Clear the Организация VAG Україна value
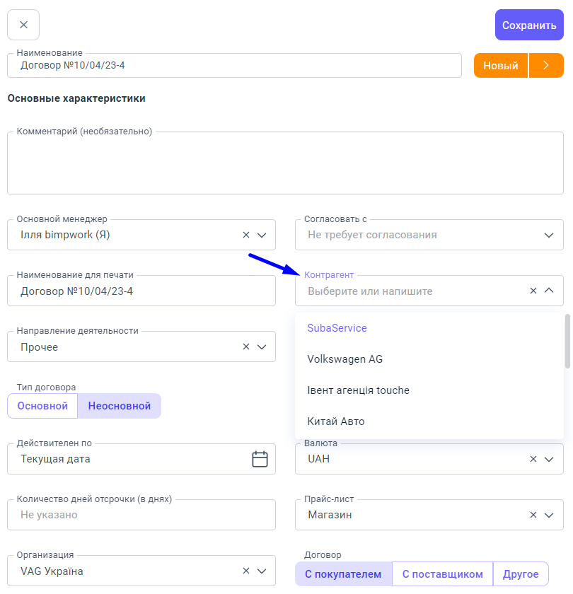Viewport: 573px width, 594px height. pos(246,571)
